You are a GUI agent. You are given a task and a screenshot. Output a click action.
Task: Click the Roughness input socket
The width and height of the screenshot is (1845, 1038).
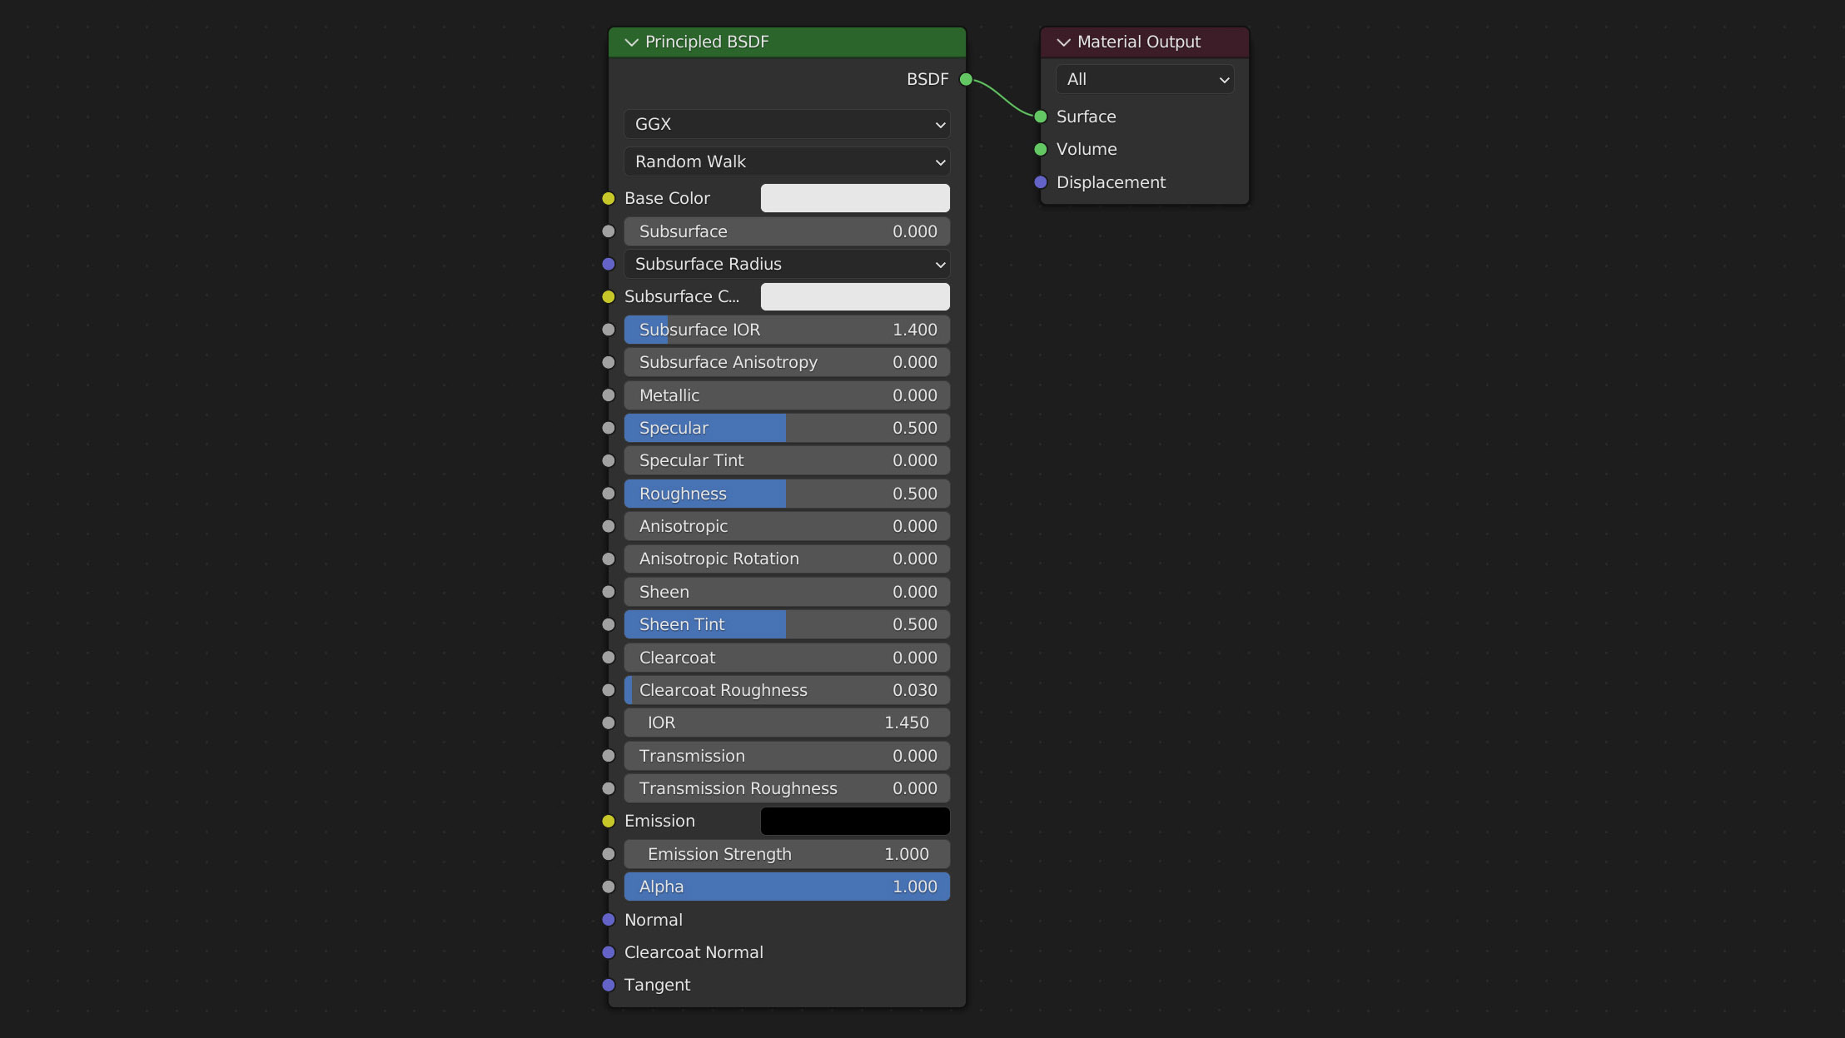tap(609, 494)
